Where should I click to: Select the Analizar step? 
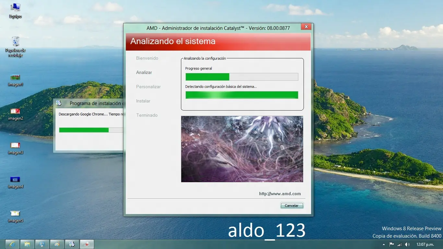[x=144, y=73]
